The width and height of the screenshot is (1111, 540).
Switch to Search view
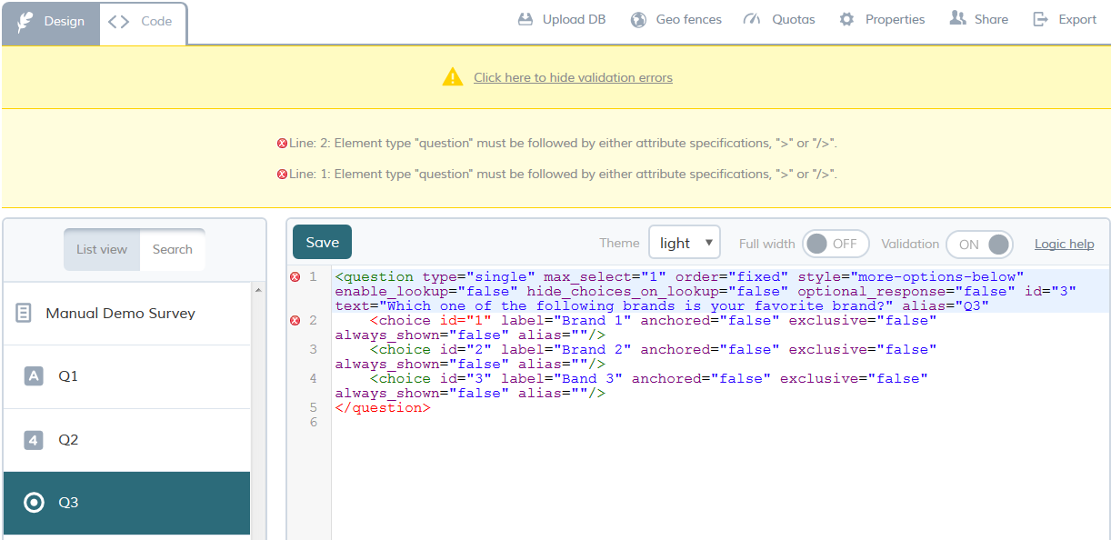(x=173, y=249)
